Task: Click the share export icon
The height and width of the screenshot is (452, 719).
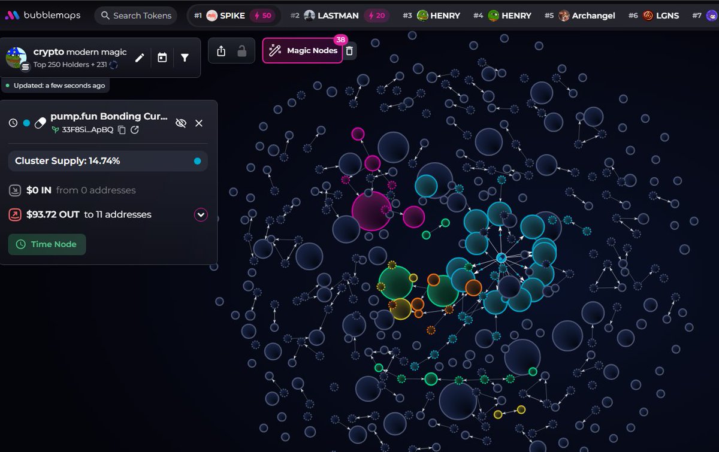Action: 221,51
